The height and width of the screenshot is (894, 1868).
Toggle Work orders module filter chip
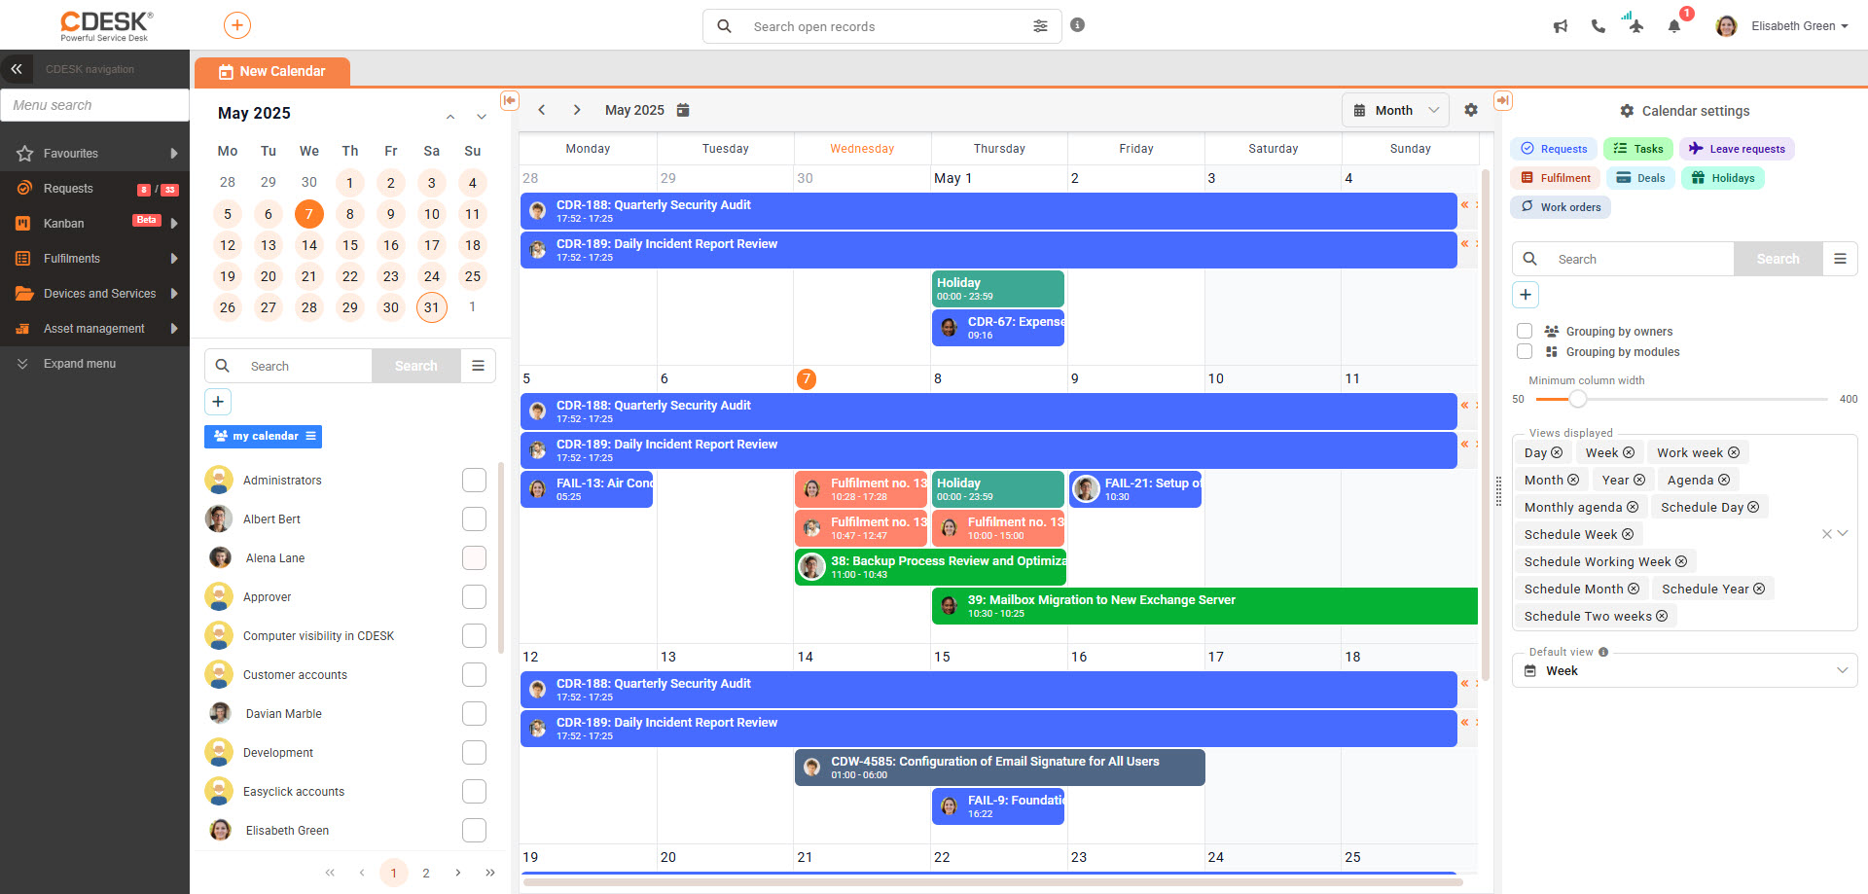pyautogui.click(x=1561, y=207)
